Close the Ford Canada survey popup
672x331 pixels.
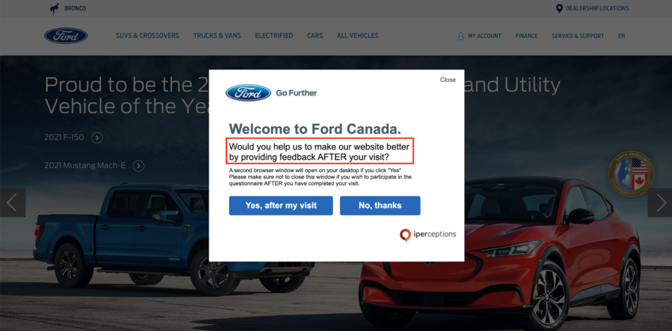click(448, 79)
